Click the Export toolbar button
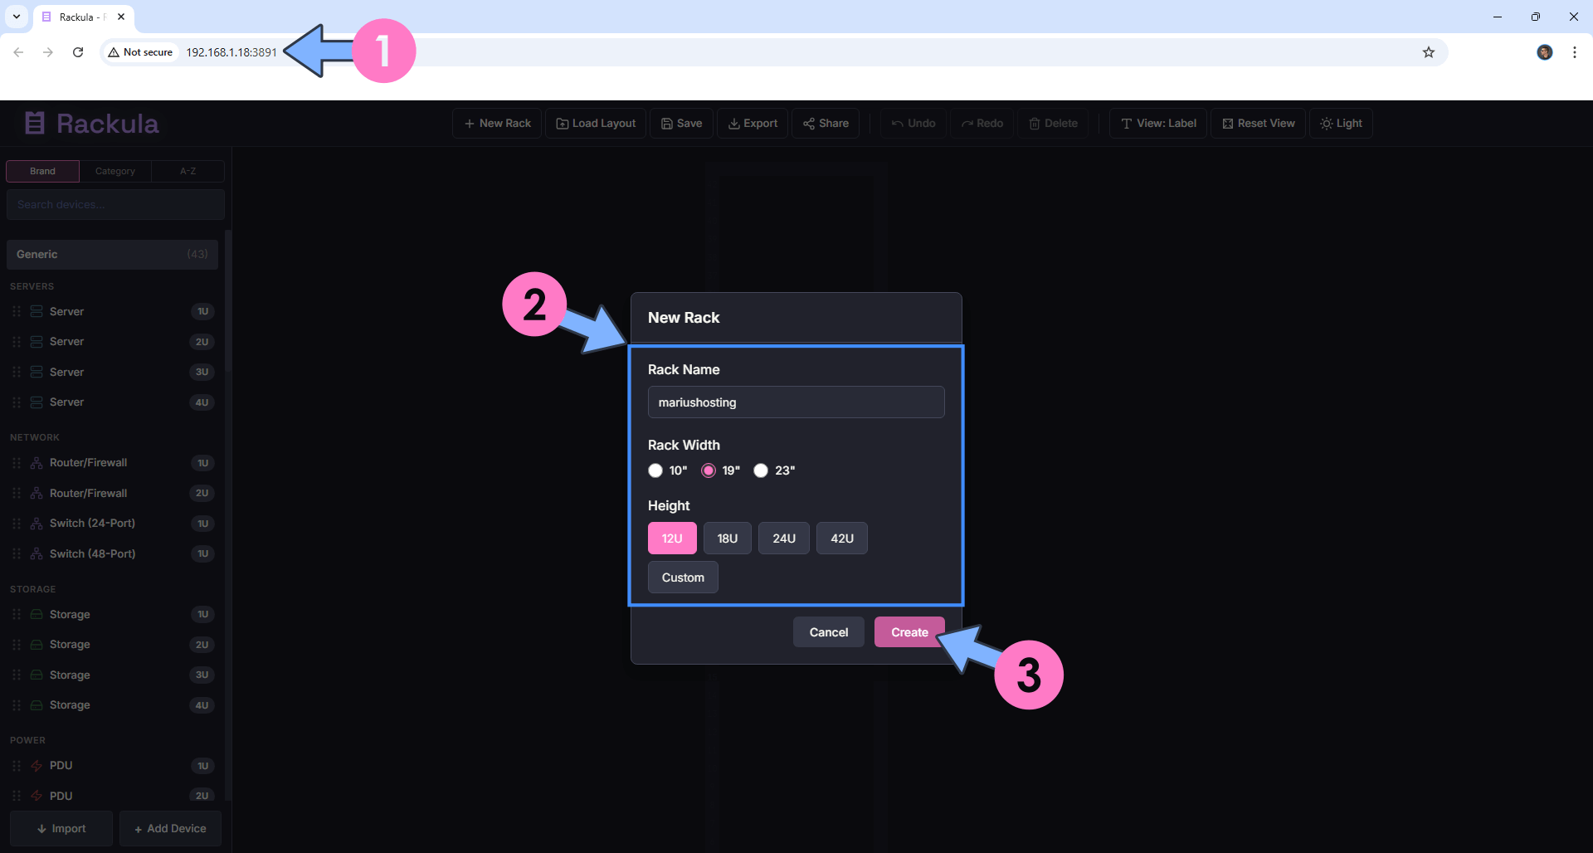This screenshot has width=1593, height=853. click(x=753, y=124)
